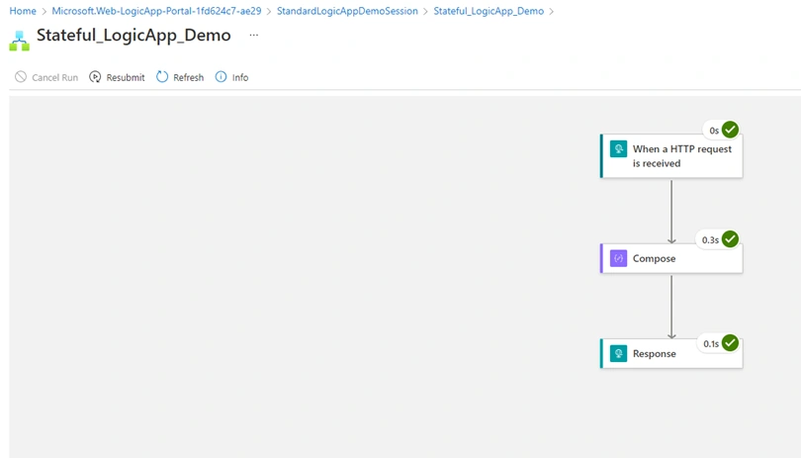Open the Home breadcrumb link
The width and height of the screenshot is (801, 458).
(x=23, y=11)
